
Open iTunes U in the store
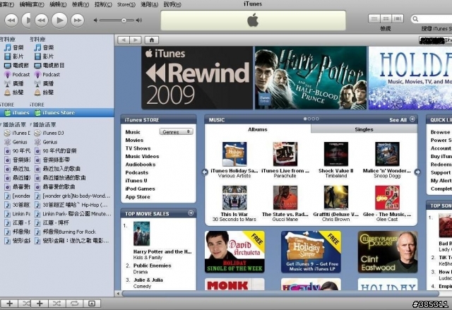tap(136, 181)
